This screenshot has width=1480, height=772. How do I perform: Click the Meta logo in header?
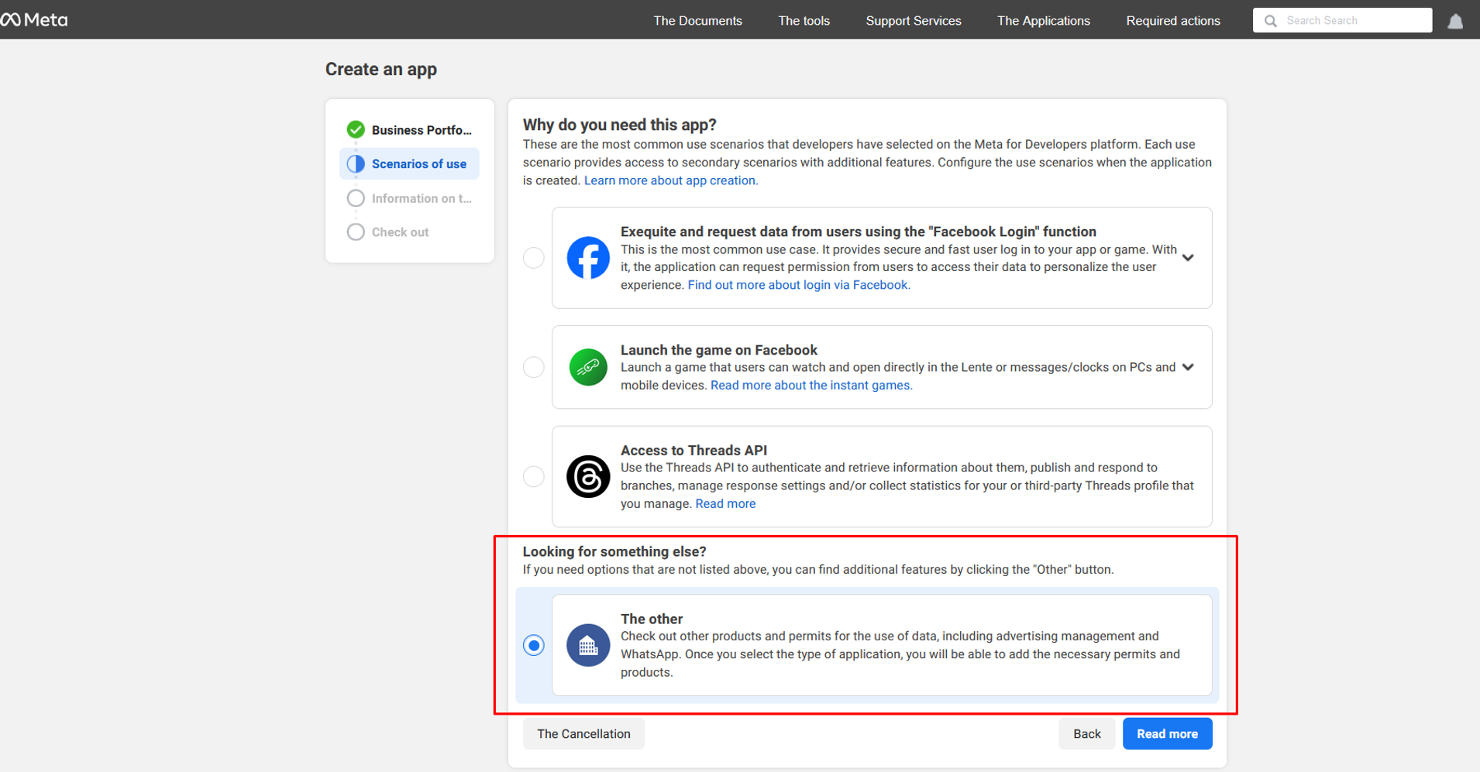click(35, 20)
